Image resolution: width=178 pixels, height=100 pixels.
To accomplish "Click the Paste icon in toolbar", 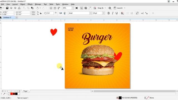I will pyautogui.click(x=32, y=8).
